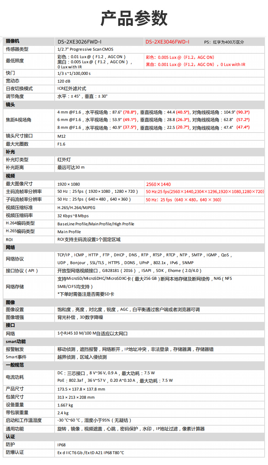
Task: Click the 一般规范 section header
Action: click(x=15, y=365)
